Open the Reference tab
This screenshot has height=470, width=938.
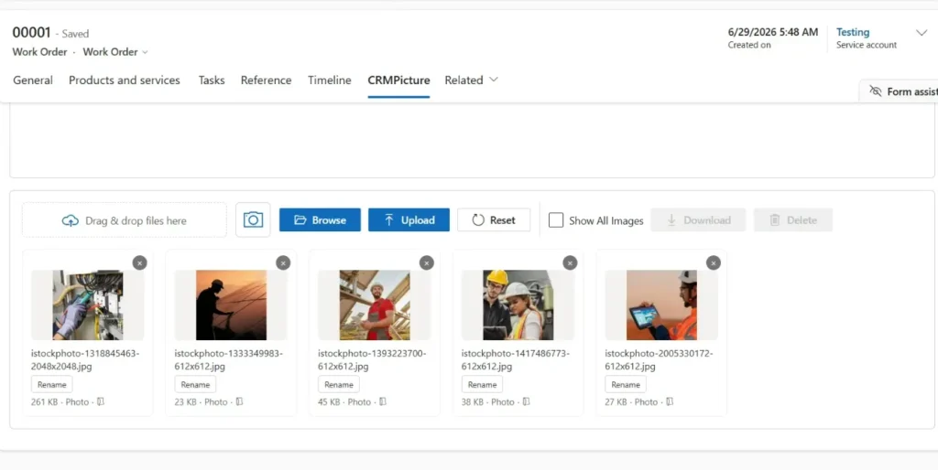(267, 80)
